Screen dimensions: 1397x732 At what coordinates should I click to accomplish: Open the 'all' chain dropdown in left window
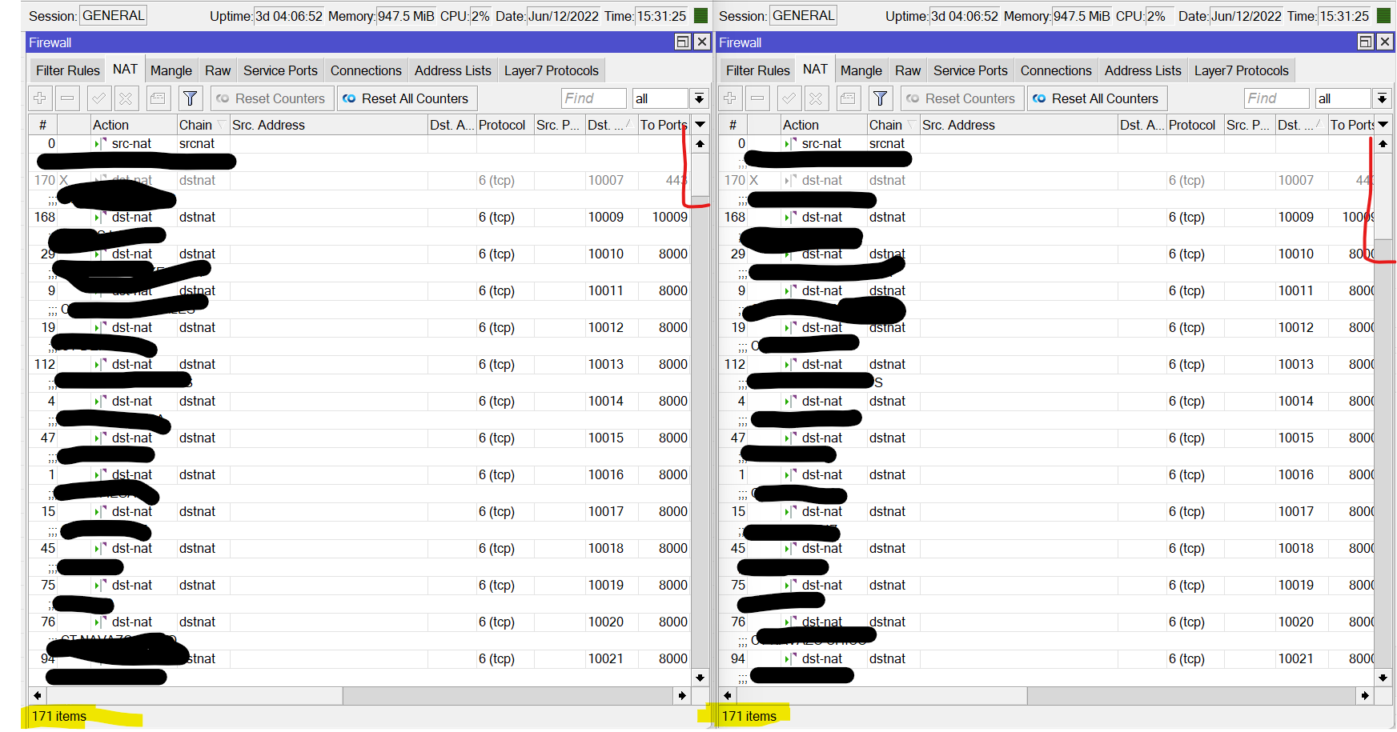click(x=699, y=98)
